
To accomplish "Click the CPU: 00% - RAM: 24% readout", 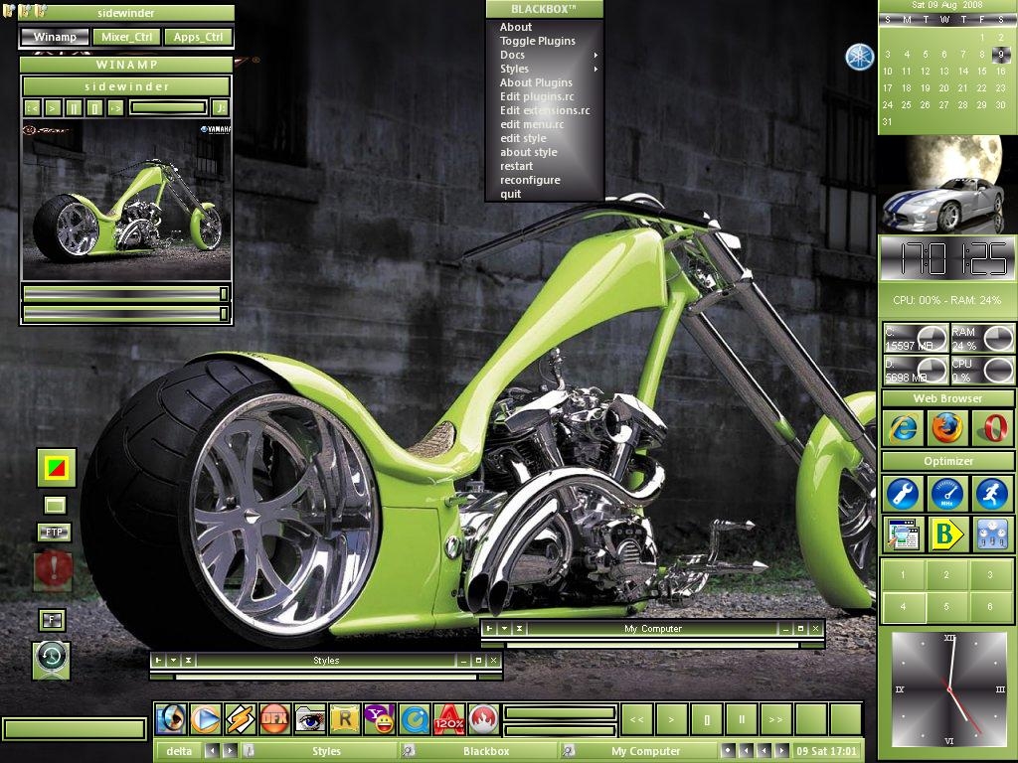I will click(946, 300).
